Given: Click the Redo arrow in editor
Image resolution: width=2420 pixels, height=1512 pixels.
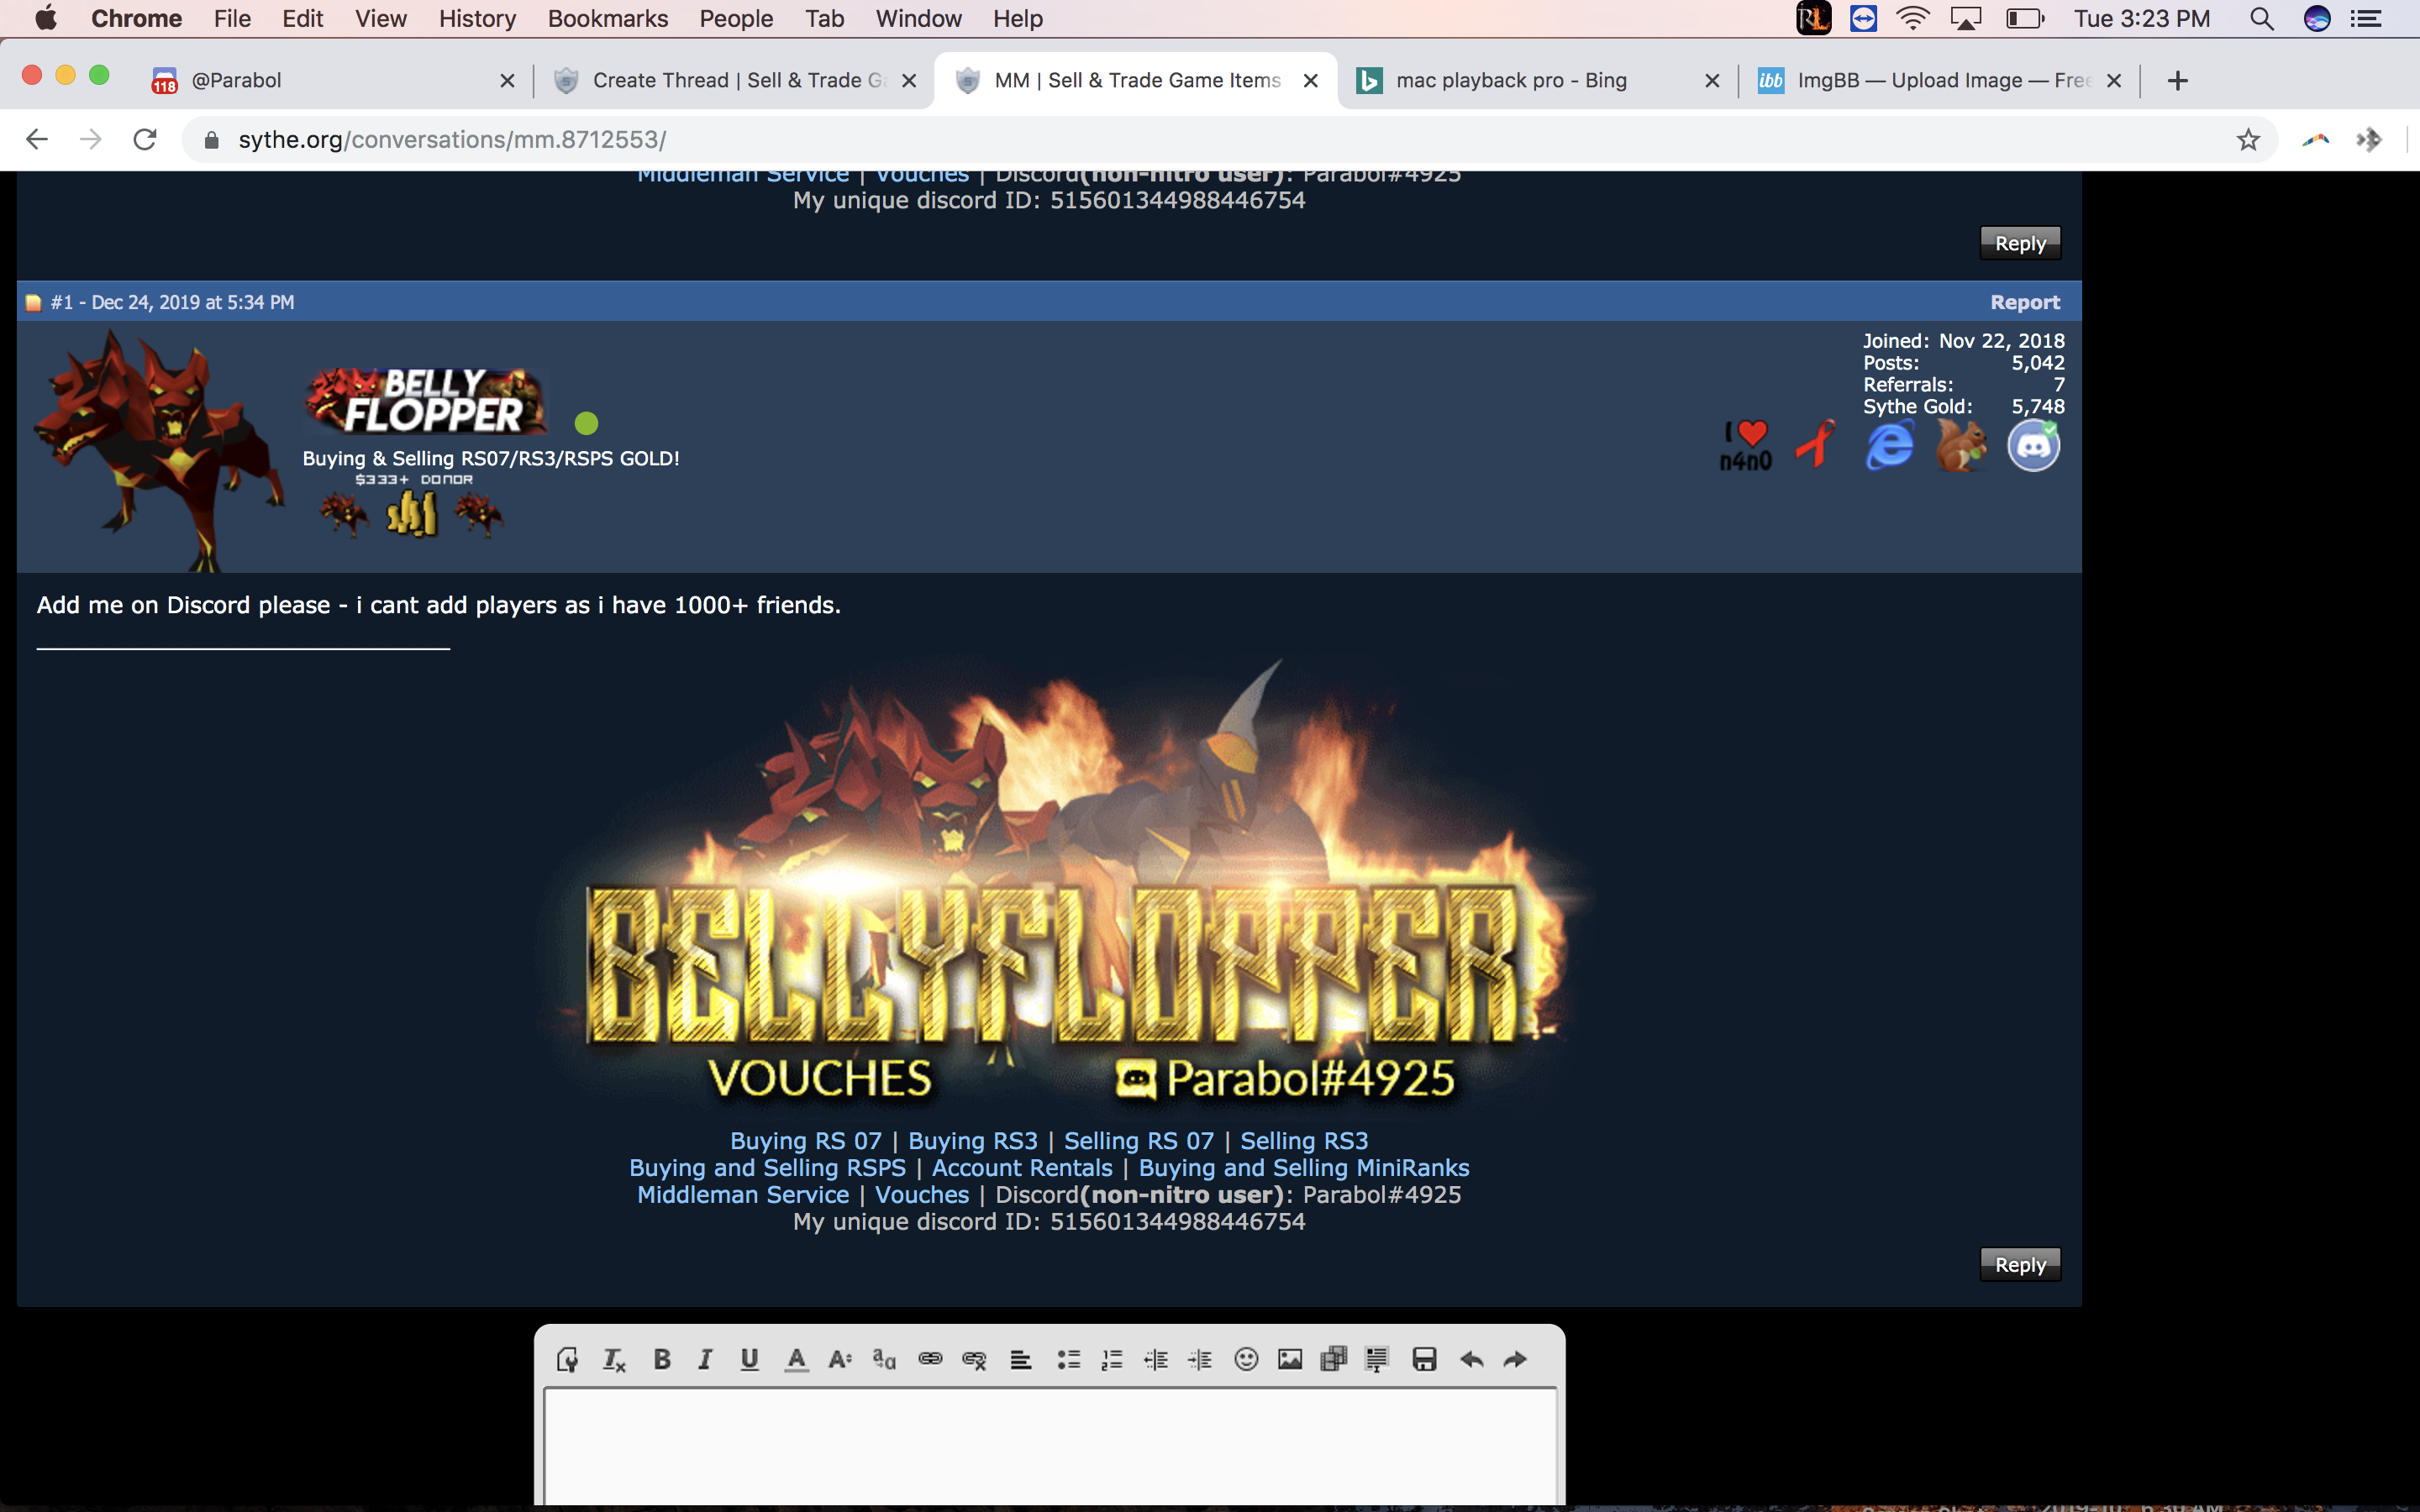Looking at the screenshot, I should (x=1515, y=1359).
